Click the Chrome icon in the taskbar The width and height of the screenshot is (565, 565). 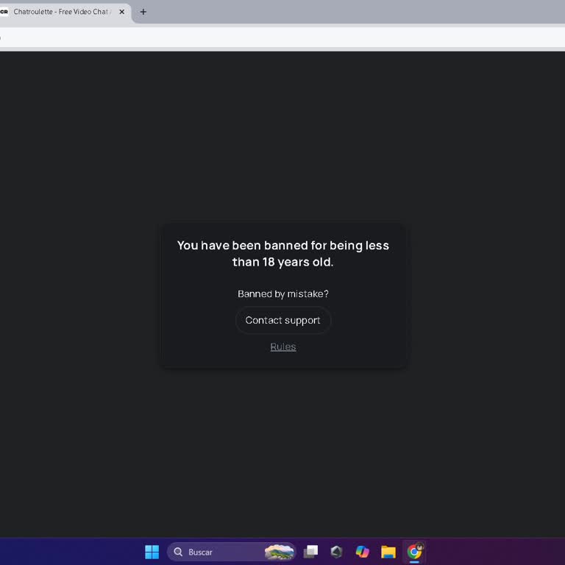coord(414,552)
